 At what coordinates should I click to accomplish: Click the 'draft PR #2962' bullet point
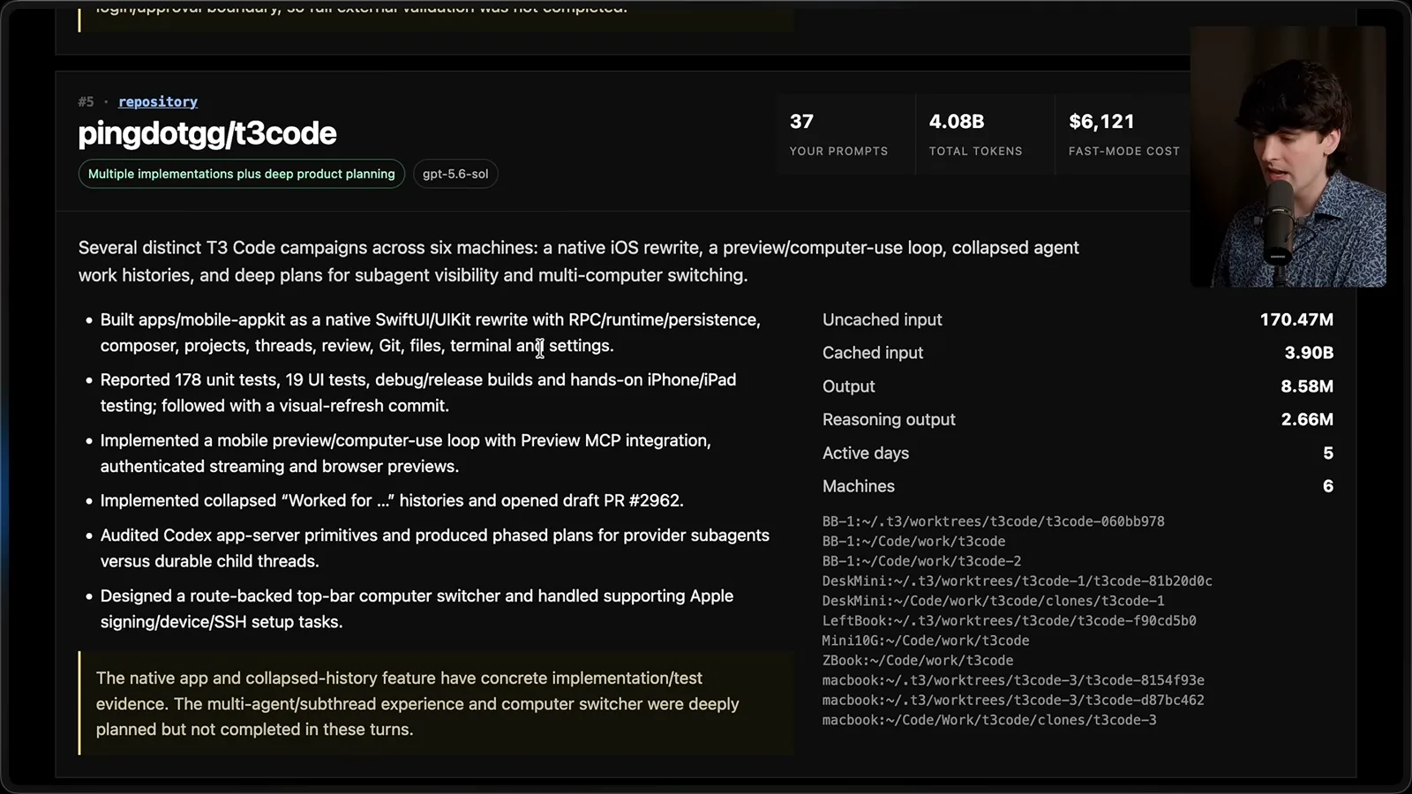click(392, 501)
